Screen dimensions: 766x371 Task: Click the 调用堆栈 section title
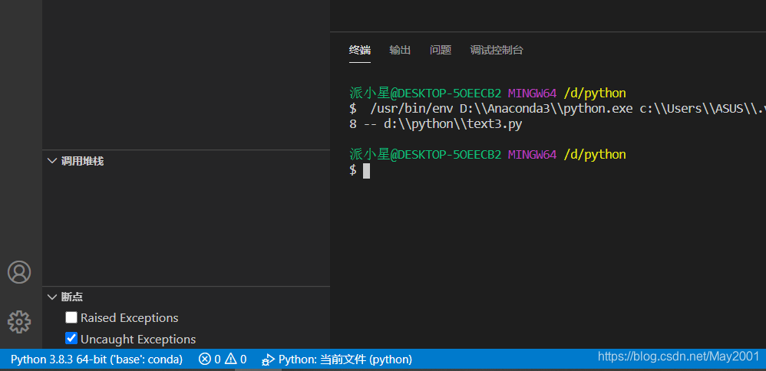[82, 161]
